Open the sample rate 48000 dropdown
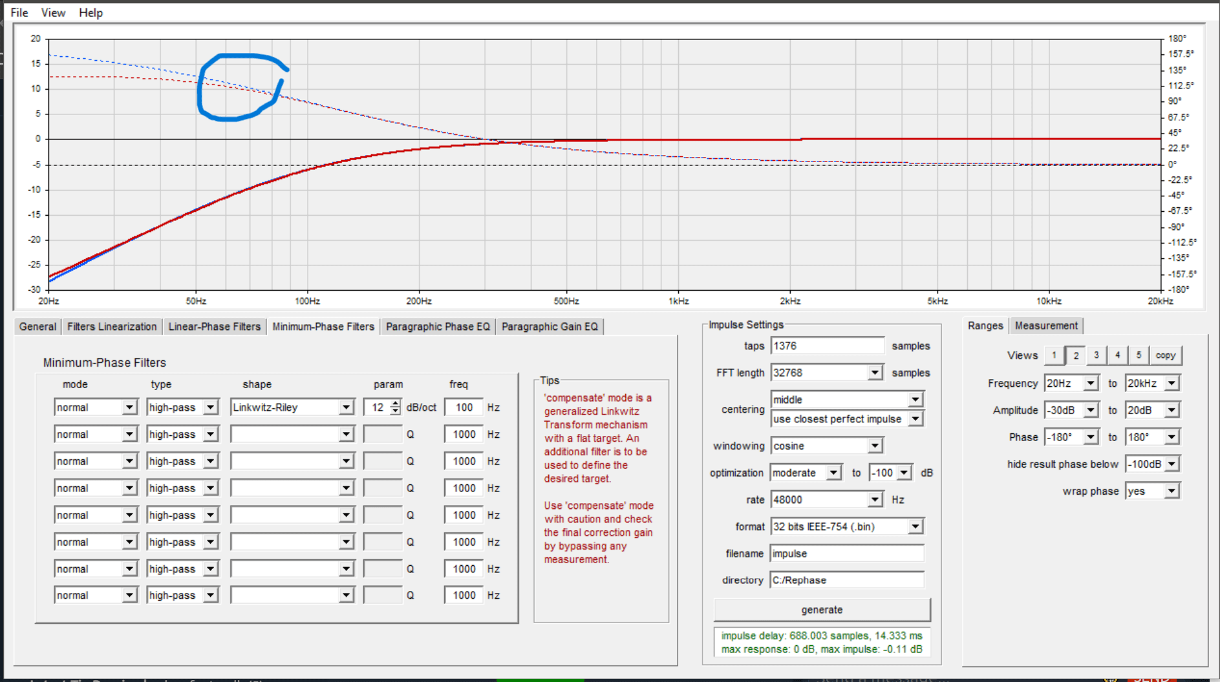This screenshot has height=682, width=1220. (874, 500)
